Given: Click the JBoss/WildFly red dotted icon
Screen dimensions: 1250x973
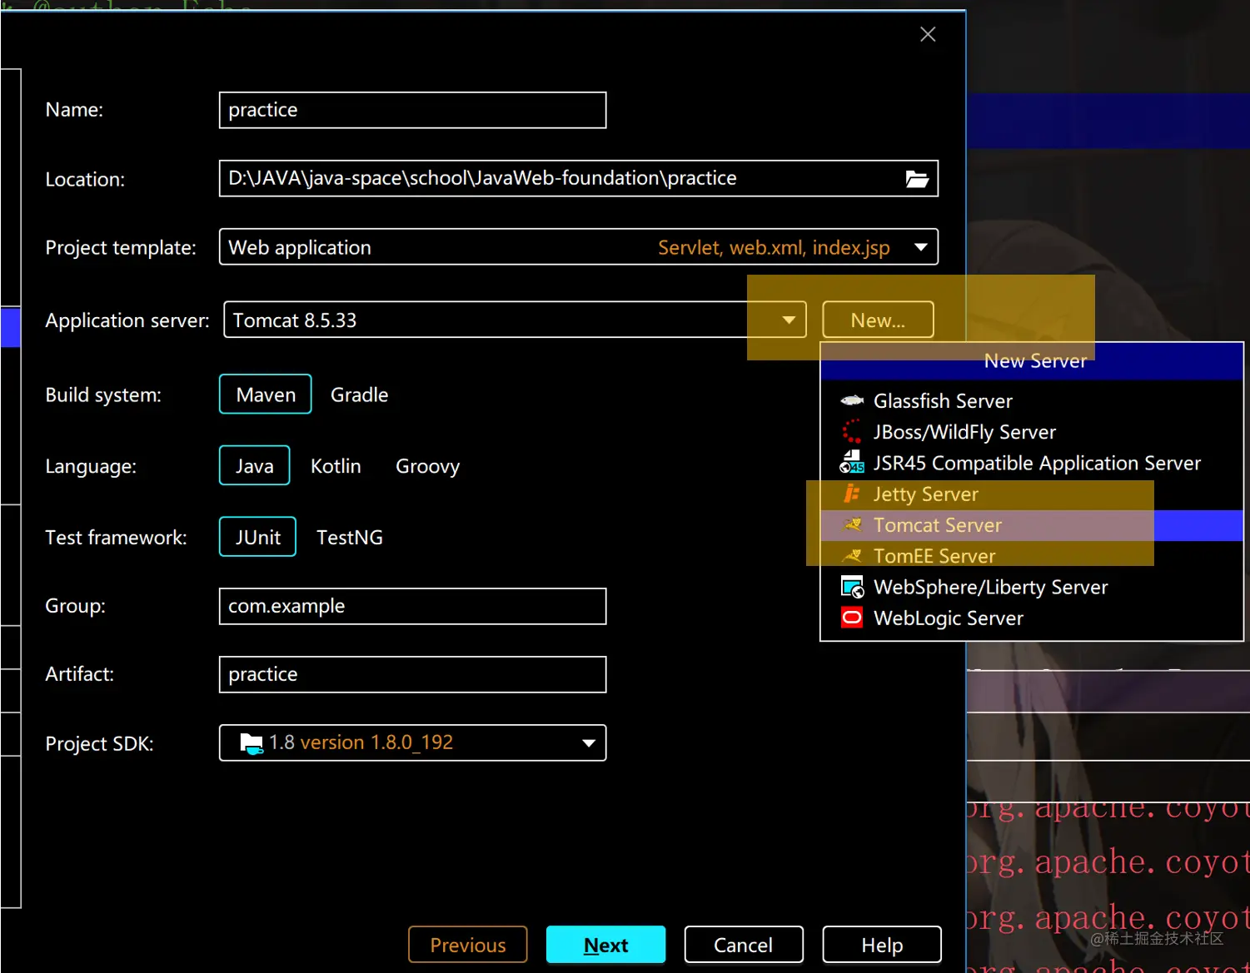Looking at the screenshot, I should (x=852, y=432).
